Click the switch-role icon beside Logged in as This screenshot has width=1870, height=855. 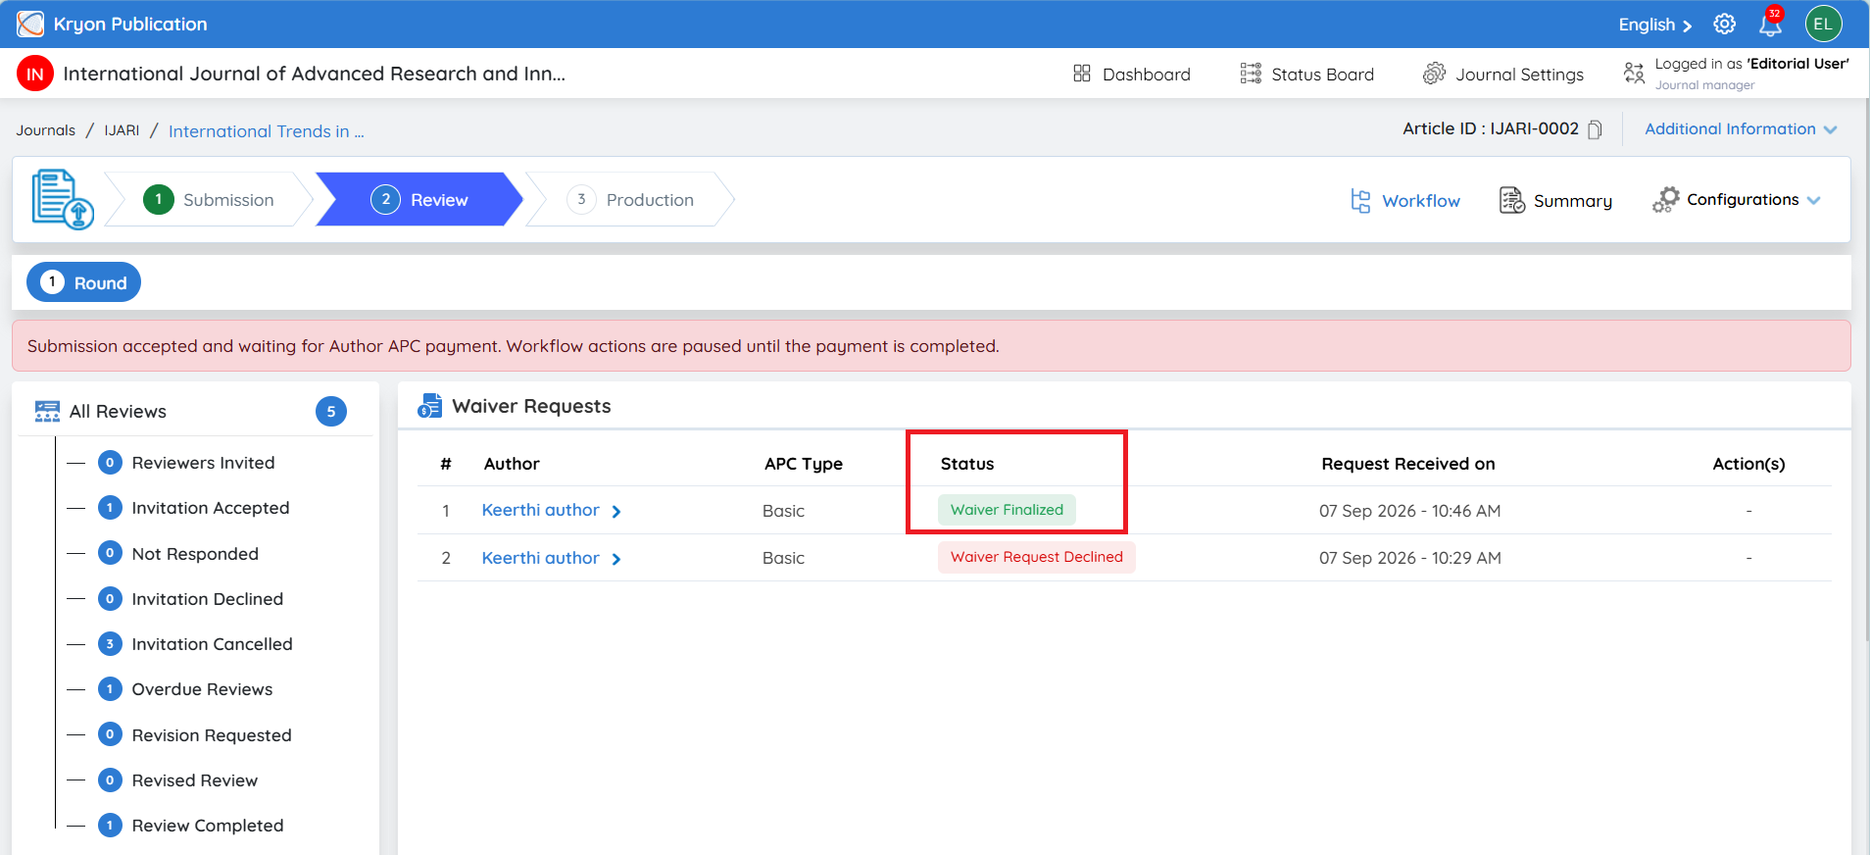click(x=1634, y=73)
